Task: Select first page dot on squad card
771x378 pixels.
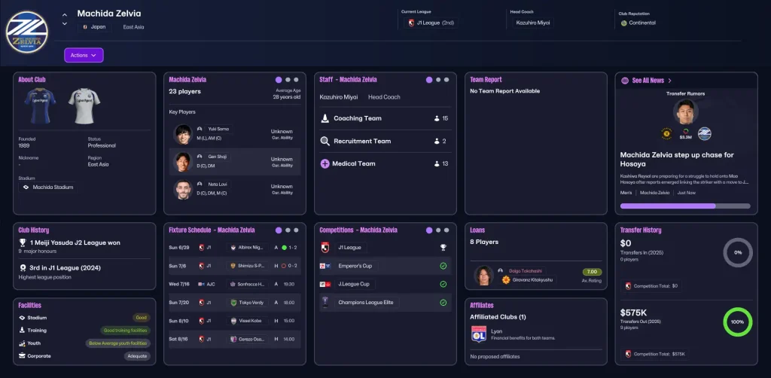Action: click(279, 80)
